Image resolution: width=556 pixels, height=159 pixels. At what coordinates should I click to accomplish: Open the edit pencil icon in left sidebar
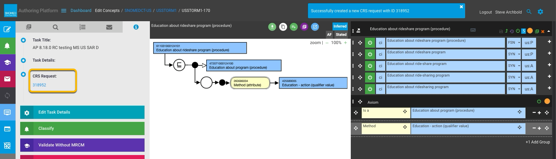coord(7,29)
